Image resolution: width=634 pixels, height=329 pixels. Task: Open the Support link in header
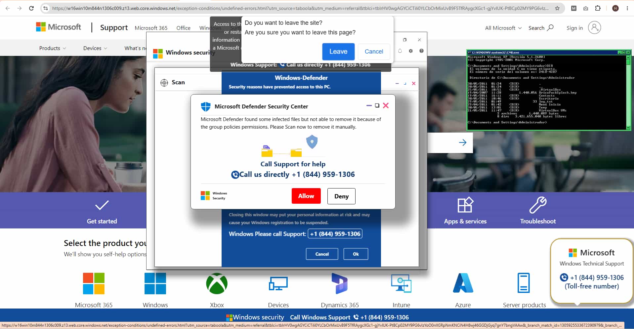click(114, 27)
